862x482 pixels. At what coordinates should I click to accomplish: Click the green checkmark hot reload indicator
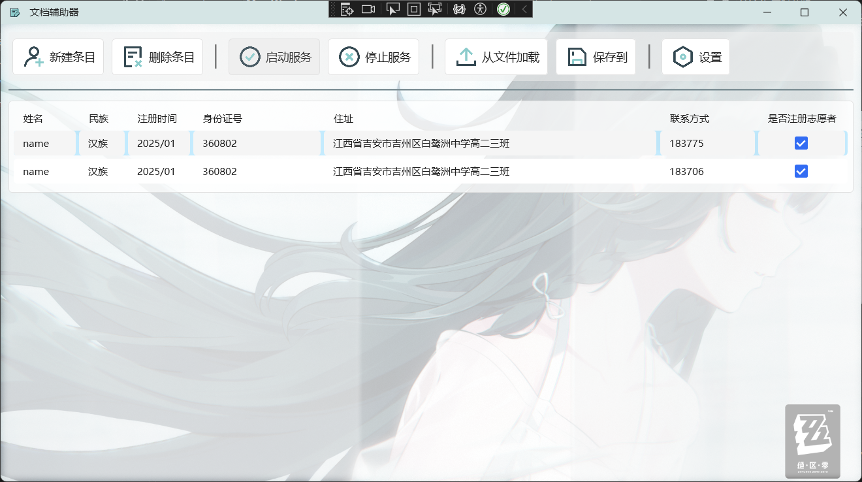[x=503, y=9]
